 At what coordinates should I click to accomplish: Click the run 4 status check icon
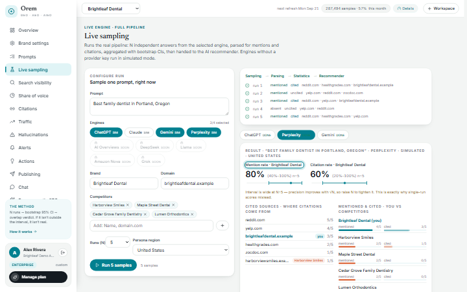tap(247, 109)
